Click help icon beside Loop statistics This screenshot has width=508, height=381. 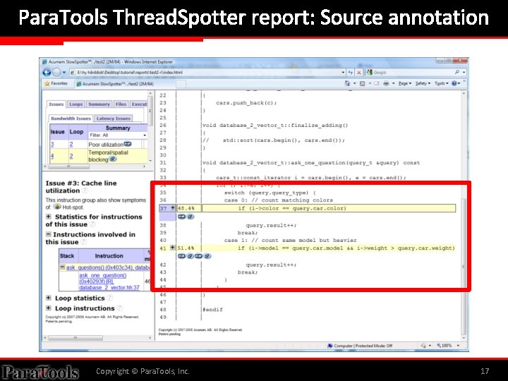point(110,298)
